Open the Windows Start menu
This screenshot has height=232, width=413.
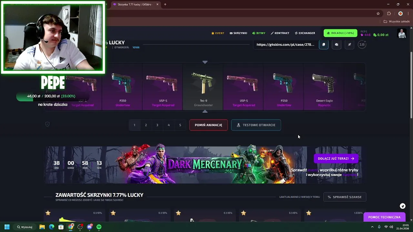[x=7, y=227]
